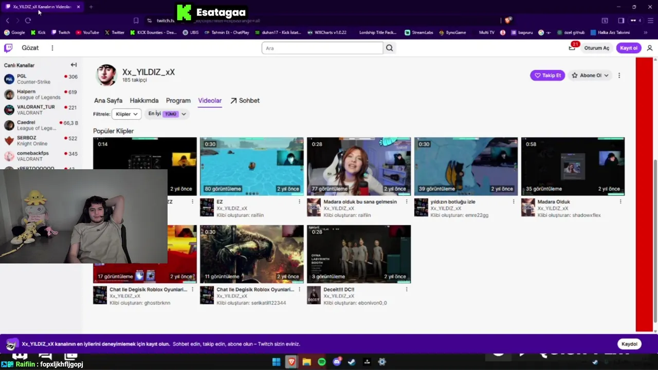This screenshot has width=658, height=370.
Task: Open the Sohbet chat tab
Action: point(245,101)
